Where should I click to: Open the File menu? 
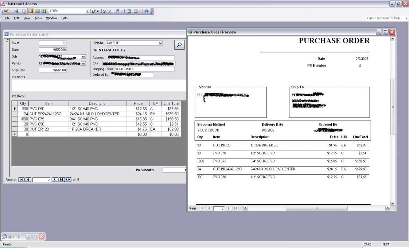pyautogui.click(x=7, y=18)
